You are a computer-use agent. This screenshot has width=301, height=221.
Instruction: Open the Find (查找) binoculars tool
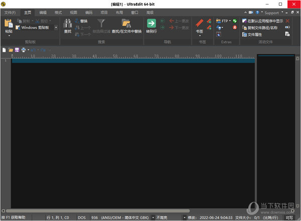pyautogui.click(x=68, y=26)
